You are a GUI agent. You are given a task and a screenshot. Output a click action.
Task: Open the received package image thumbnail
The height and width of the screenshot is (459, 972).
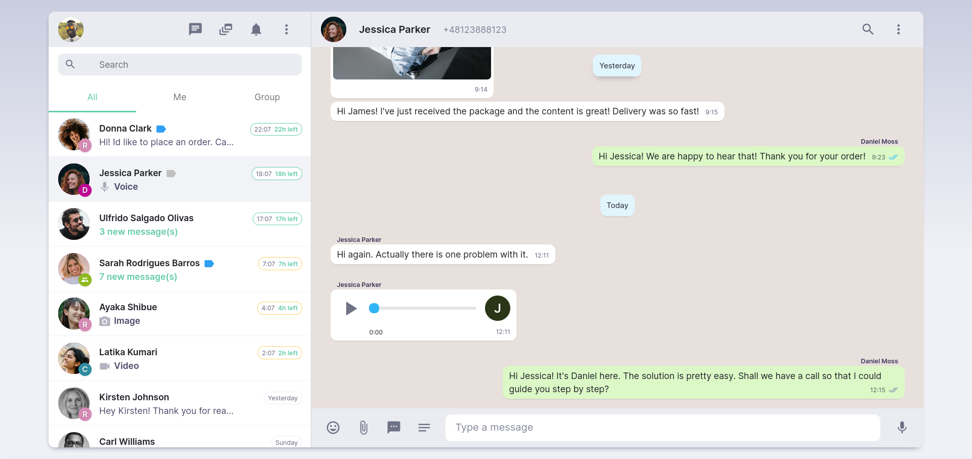(x=412, y=63)
